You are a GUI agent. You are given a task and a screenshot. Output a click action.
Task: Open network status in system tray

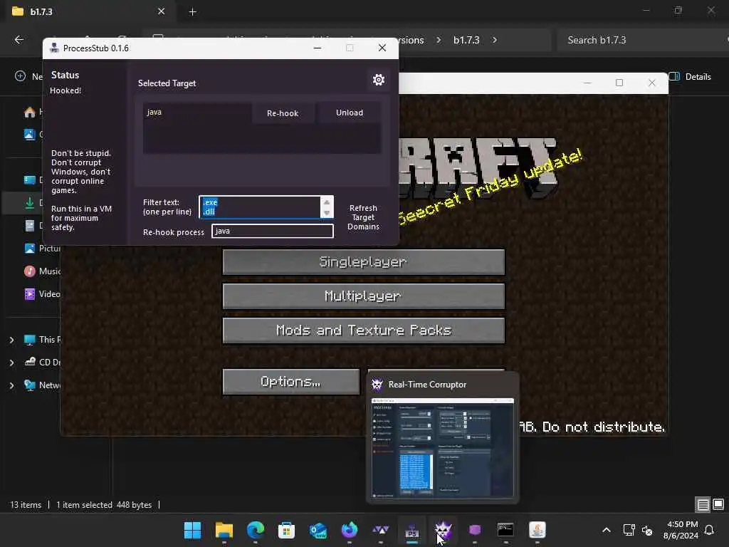point(629,530)
